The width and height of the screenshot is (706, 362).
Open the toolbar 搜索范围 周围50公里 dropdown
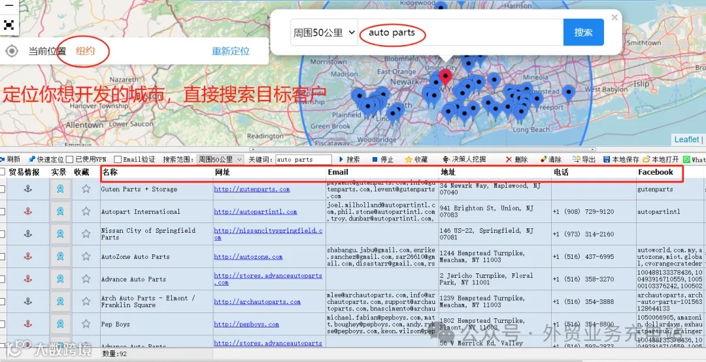coord(221,159)
